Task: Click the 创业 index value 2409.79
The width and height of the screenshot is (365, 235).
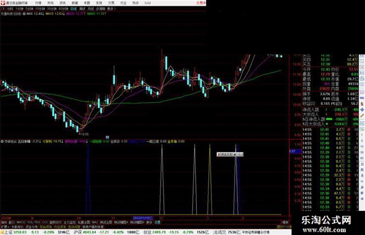Action: [x=159, y=232]
